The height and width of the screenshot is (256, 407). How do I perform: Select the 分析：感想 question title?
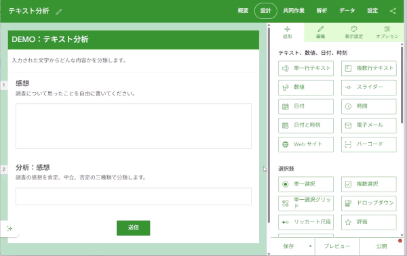(33, 167)
